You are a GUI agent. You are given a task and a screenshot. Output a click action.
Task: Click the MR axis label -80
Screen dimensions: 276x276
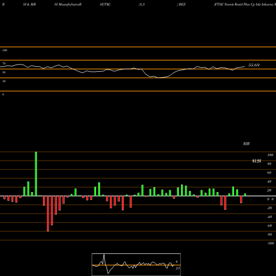(269, 235)
